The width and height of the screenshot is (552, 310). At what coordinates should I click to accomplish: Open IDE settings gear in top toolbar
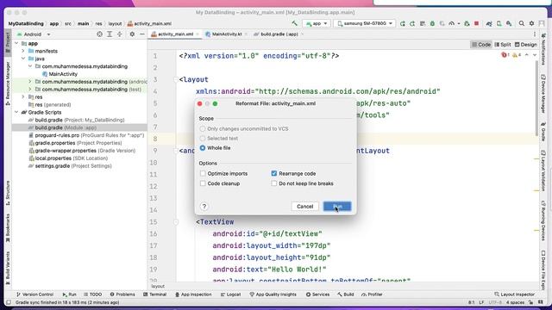(531, 23)
